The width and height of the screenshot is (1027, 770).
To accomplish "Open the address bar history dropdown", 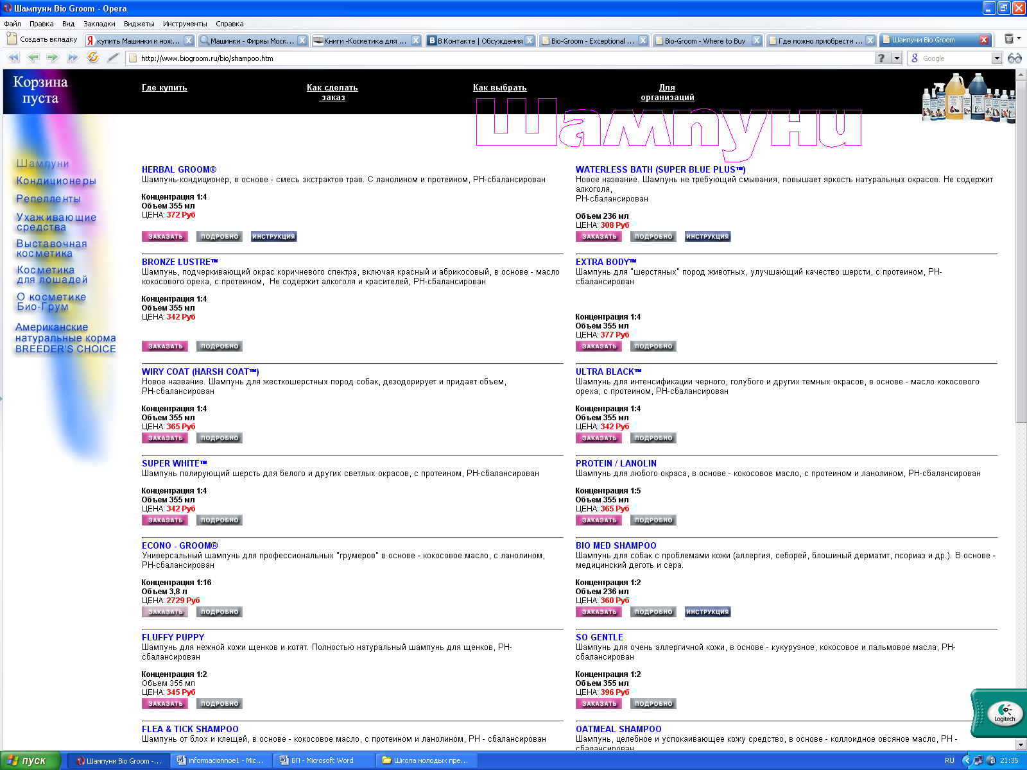I will (x=897, y=58).
